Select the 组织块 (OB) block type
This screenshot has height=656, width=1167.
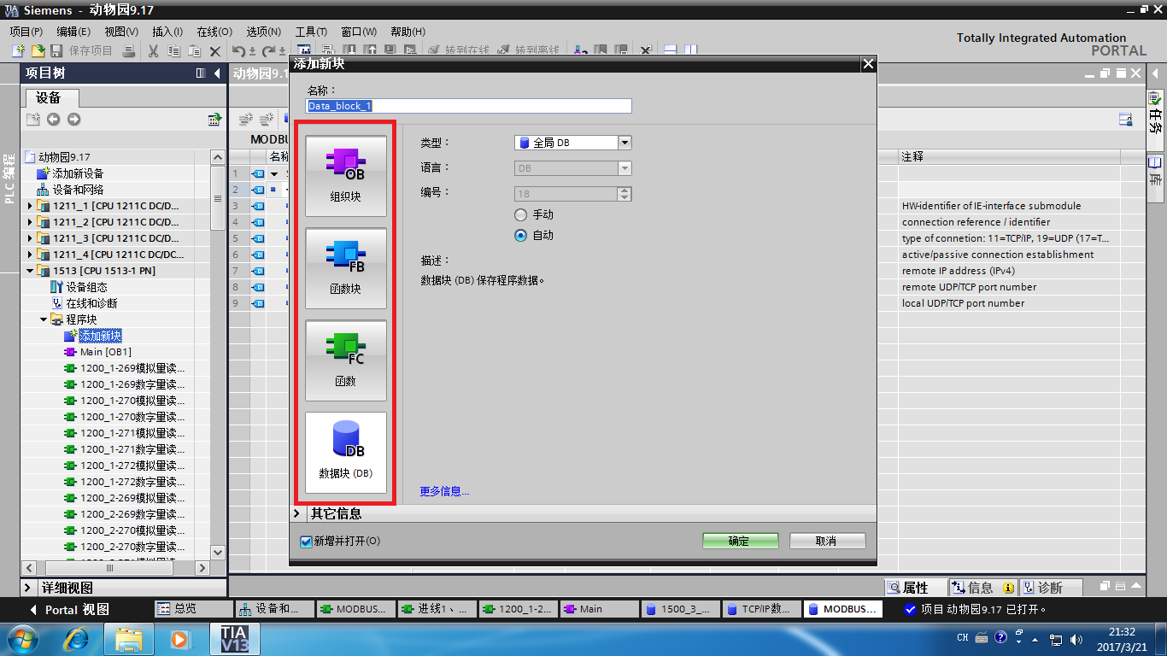coord(345,175)
